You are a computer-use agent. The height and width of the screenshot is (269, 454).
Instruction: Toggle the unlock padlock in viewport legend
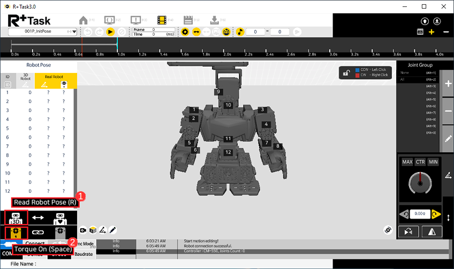pyautogui.click(x=348, y=72)
